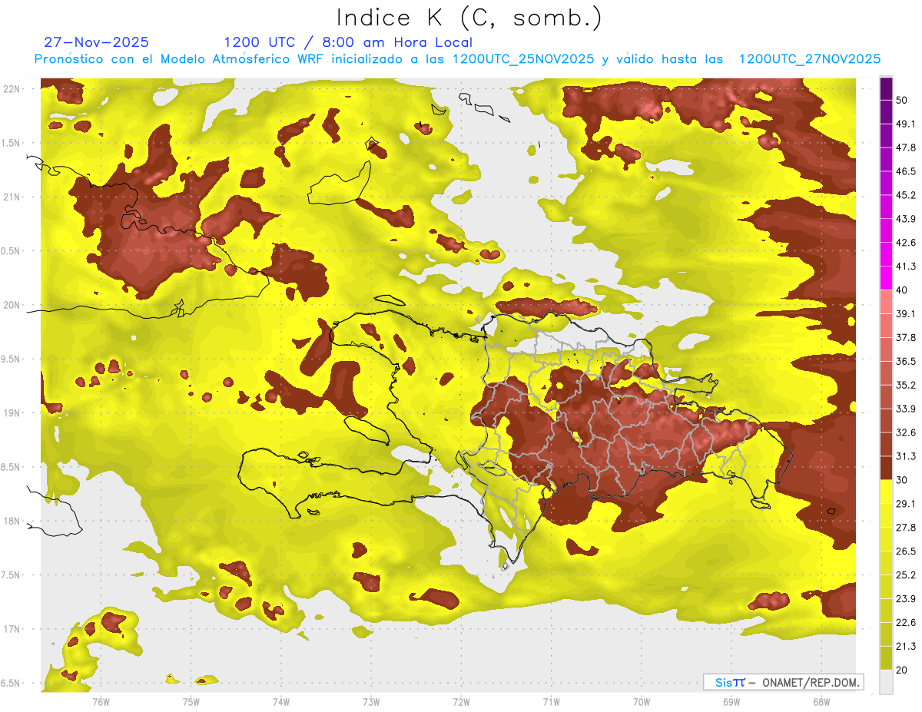Image resolution: width=922 pixels, height=712 pixels.
Task: Pick the gray band below 20 in legend
Action: (x=886, y=681)
